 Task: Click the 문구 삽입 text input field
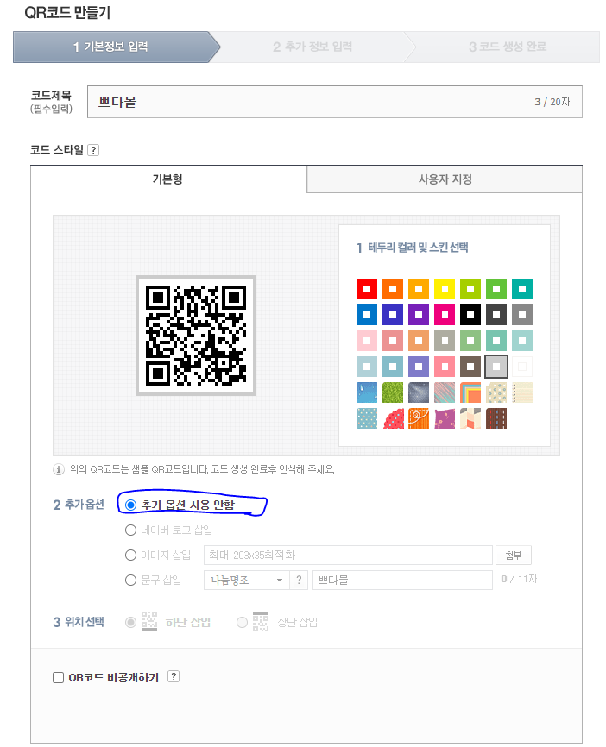(402, 580)
